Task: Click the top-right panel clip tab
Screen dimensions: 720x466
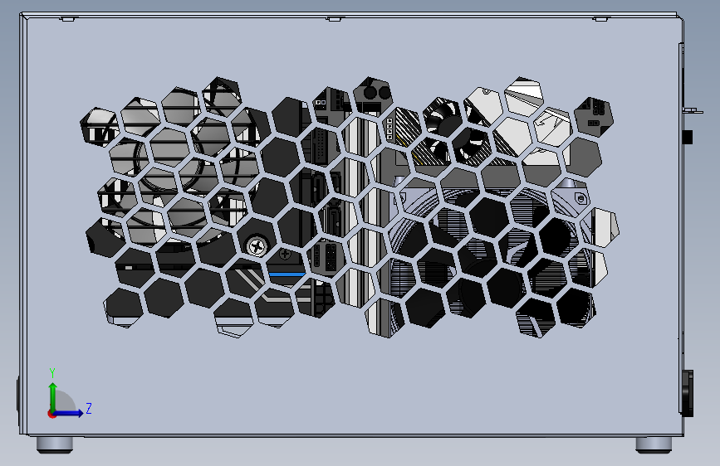Action: tap(600, 19)
